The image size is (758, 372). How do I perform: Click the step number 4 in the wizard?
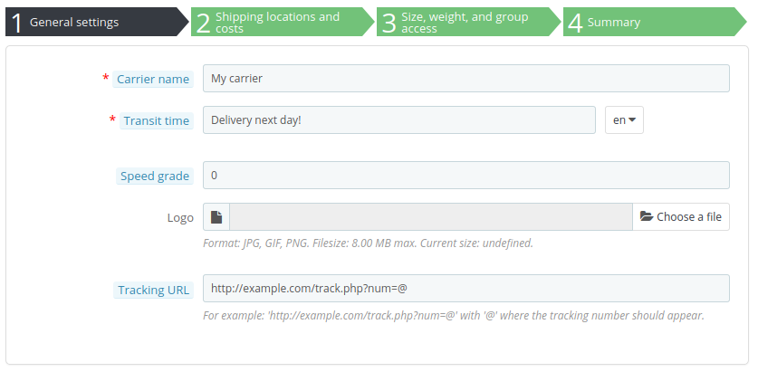pyautogui.click(x=575, y=23)
